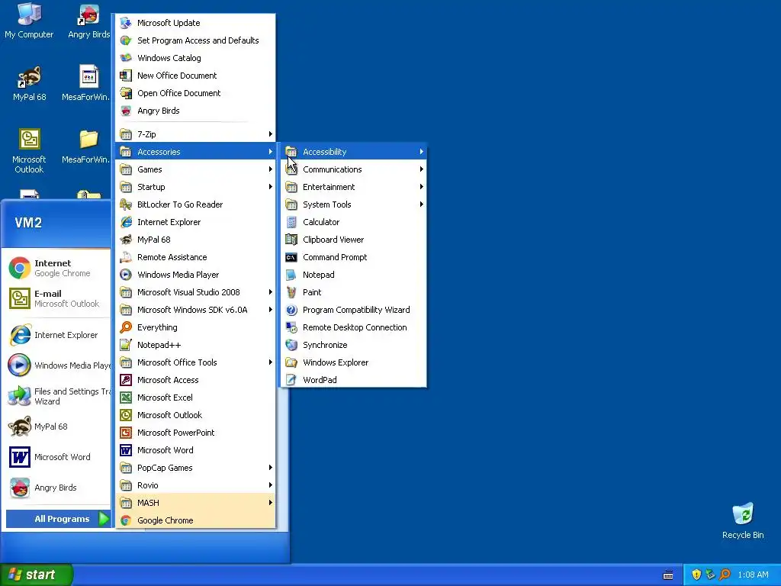Select Angry Birds in All Programs list
The height and width of the screenshot is (586, 781).
195,111
